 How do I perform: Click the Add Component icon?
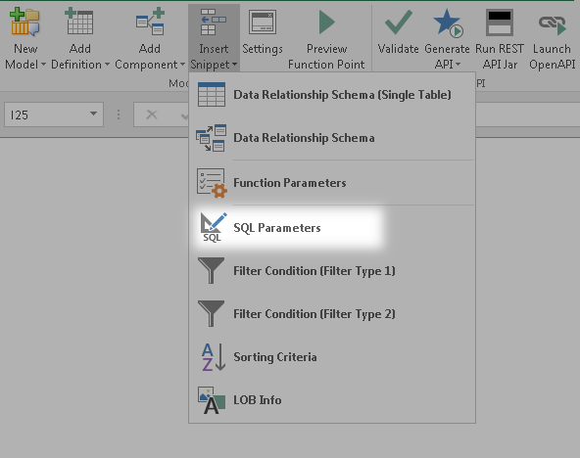[x=150, y=22]
